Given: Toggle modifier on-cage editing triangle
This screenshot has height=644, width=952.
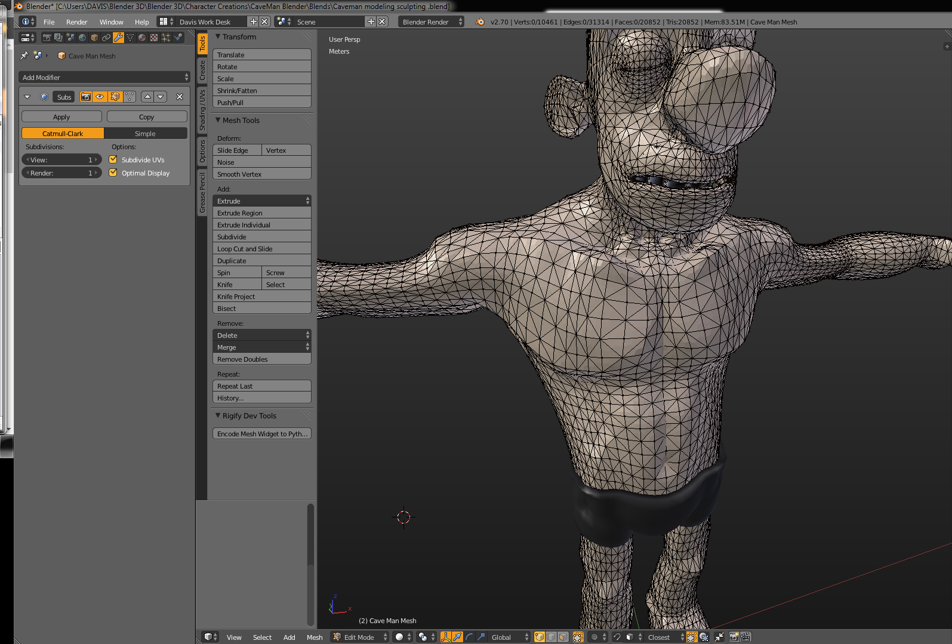Looking at the screenshot, I should click(130, 97).
